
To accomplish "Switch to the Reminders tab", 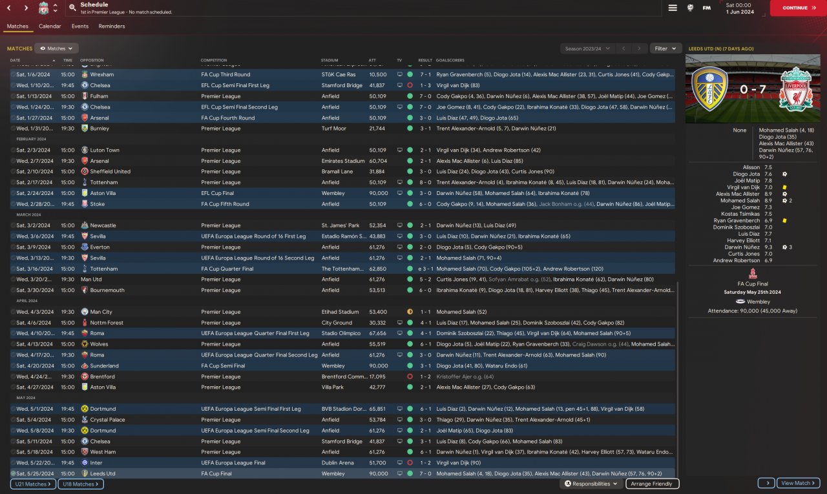I will pos(112,26).
